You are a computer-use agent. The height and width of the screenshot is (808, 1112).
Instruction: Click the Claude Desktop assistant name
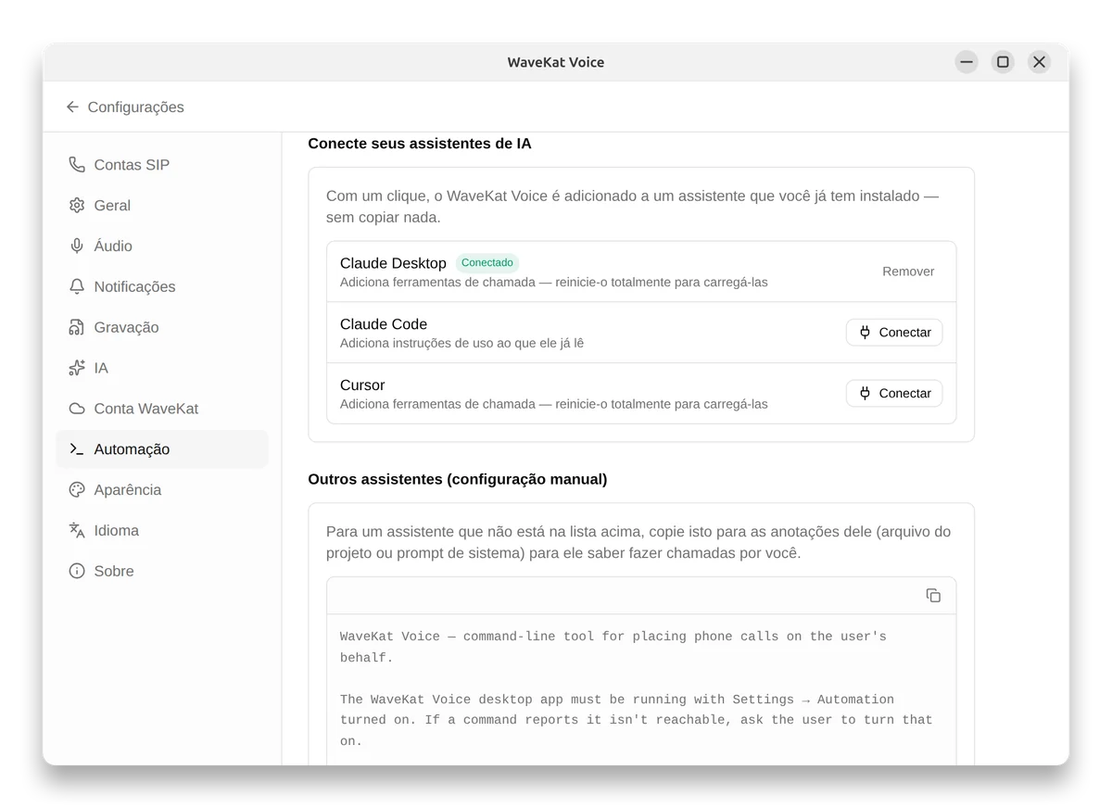(x=393, y=263)
